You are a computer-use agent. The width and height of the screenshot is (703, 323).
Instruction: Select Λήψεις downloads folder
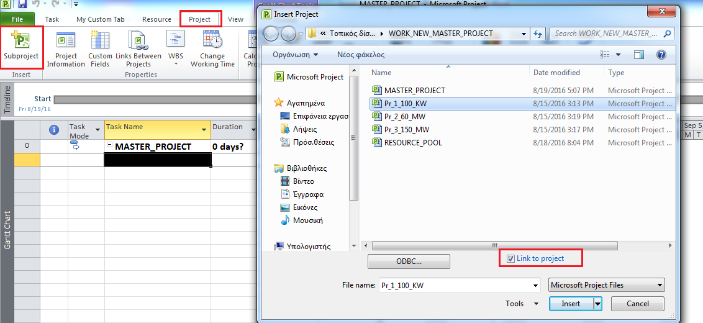coord(299,129)
